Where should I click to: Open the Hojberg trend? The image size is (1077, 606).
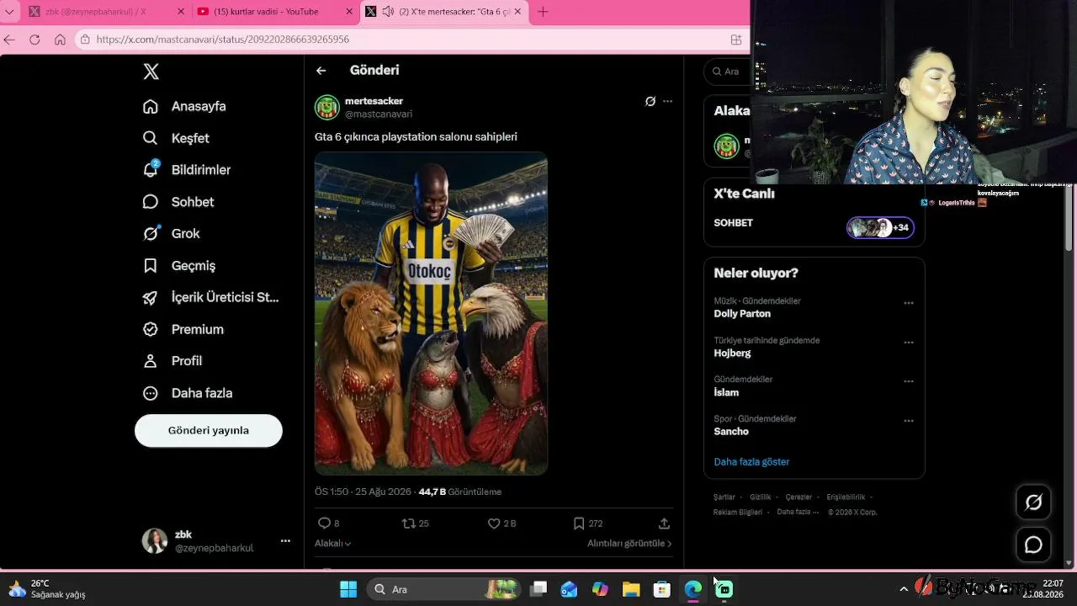732,353
